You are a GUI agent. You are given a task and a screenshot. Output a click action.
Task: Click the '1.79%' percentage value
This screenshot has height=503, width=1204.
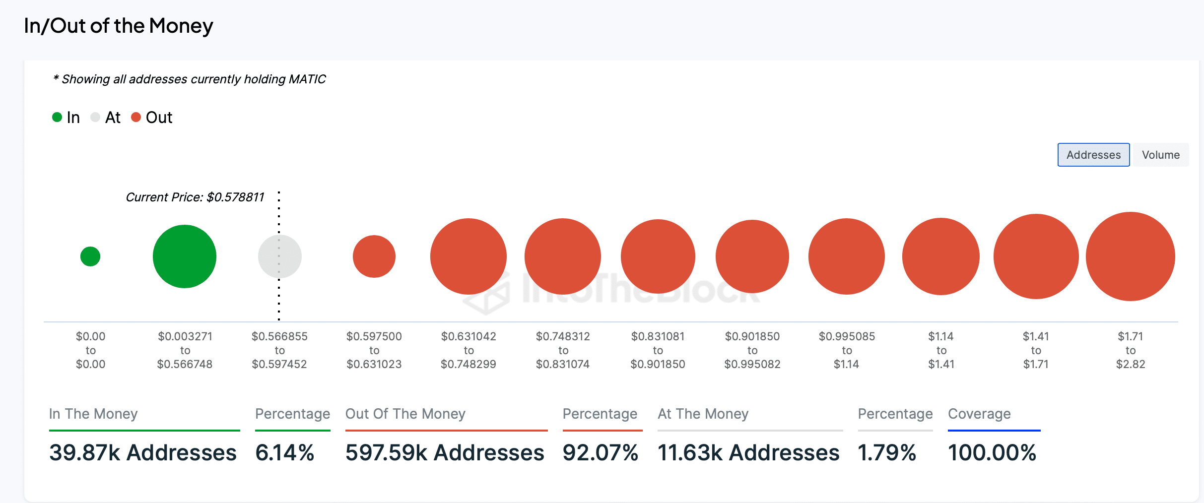pyautogui.click(x=887, y=452)
